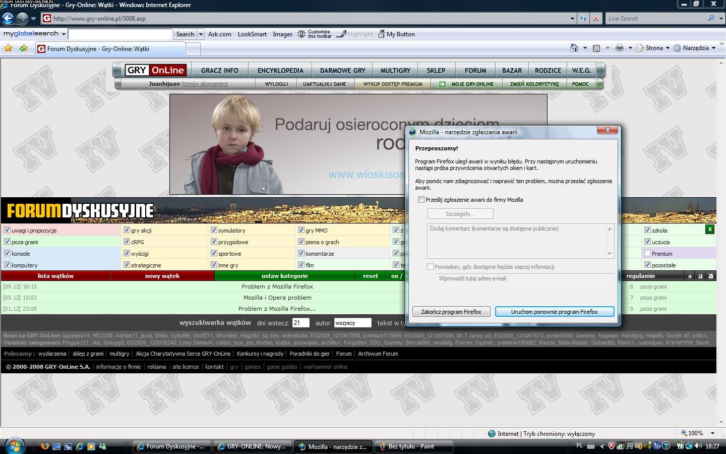This screenshot has height=454, width=726.
Task: Open thread 'Mozilla i Opera problem'
Action: [x=278, y=298]
